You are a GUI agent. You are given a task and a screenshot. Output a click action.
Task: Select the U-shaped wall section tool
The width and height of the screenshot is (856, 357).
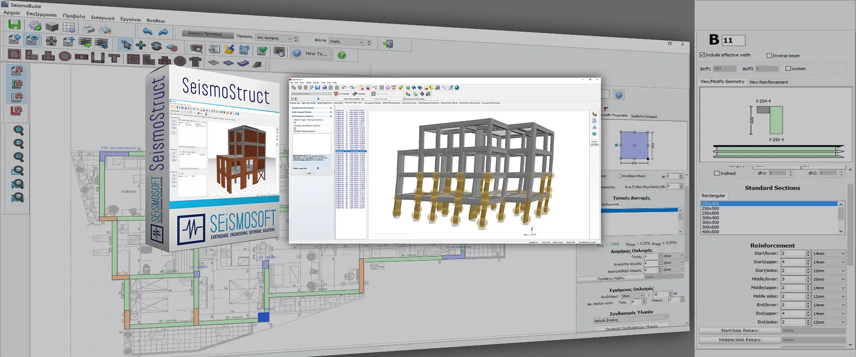click(x=98, y=58)
